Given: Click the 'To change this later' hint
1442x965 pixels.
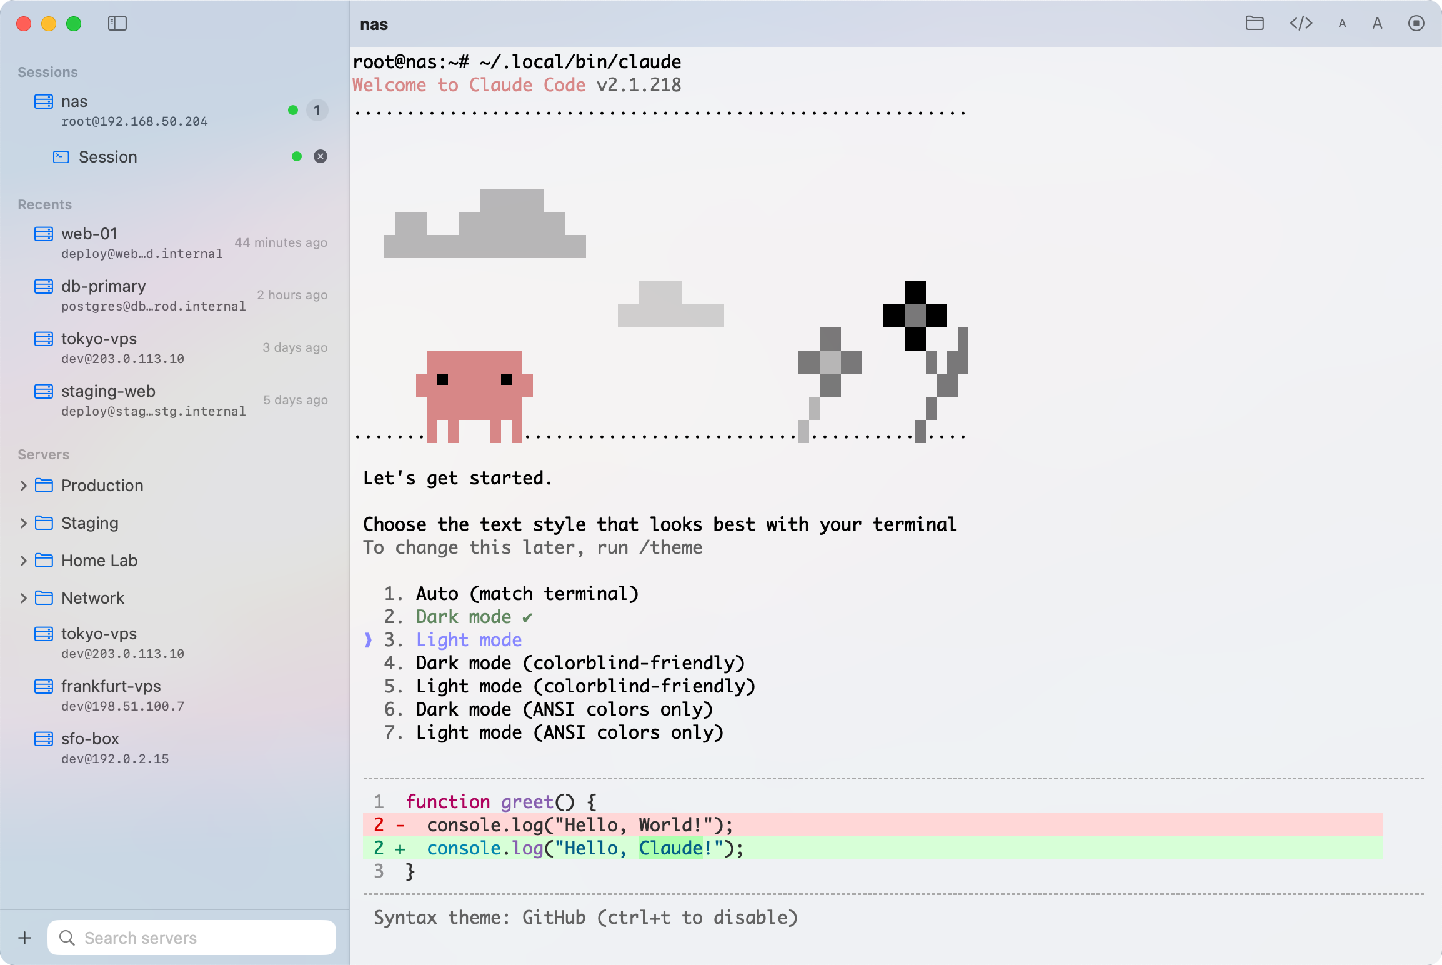Looking at the screenshot, I should (532, 547).
